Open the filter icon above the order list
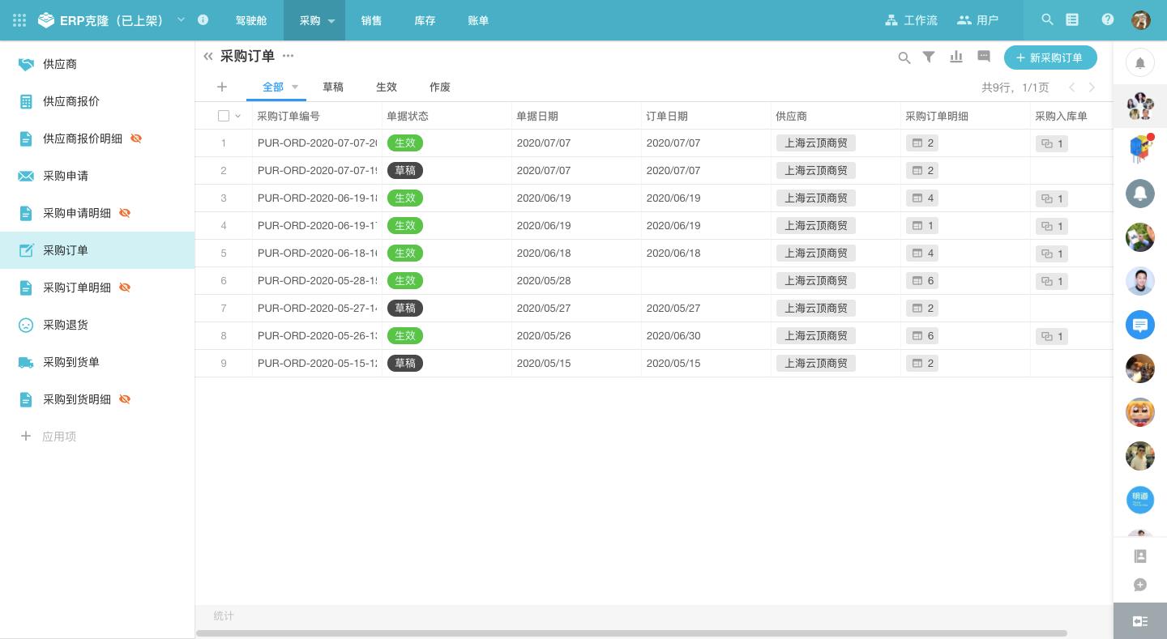The width and height of the screenshot is (1167, 639). [929, 58]
